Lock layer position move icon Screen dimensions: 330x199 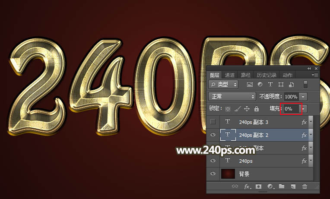point(247,108)
